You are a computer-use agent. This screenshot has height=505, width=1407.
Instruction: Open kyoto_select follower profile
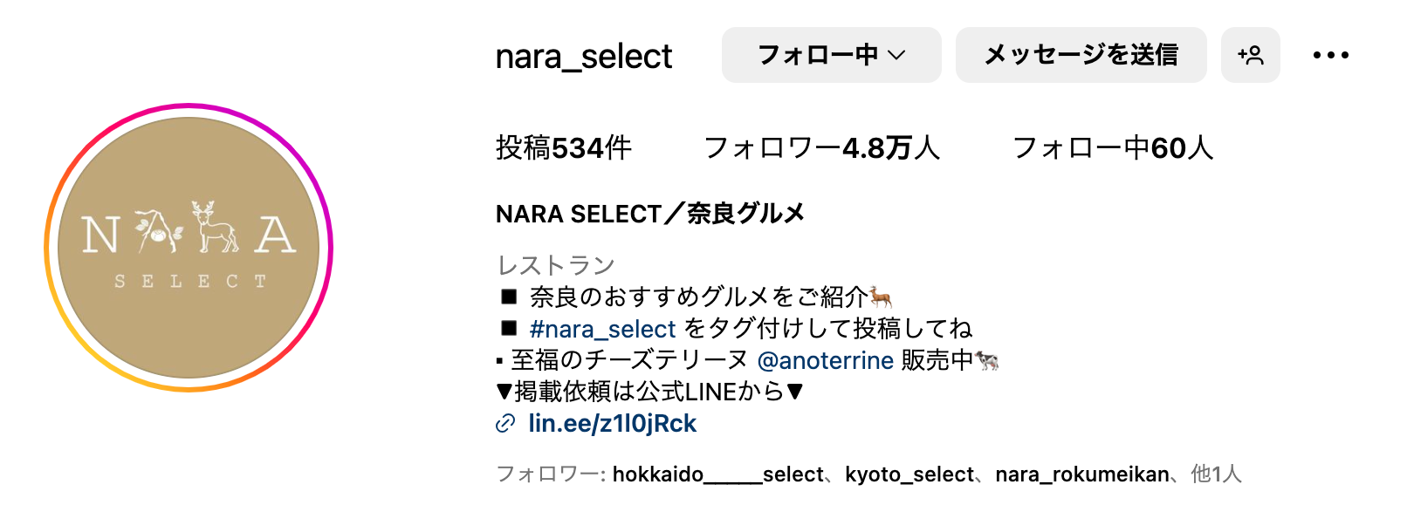click(x=909, y=474)
